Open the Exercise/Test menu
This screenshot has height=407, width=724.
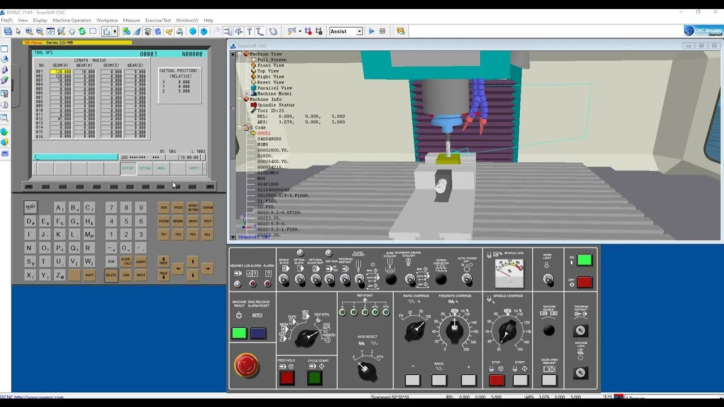point(158,20)
